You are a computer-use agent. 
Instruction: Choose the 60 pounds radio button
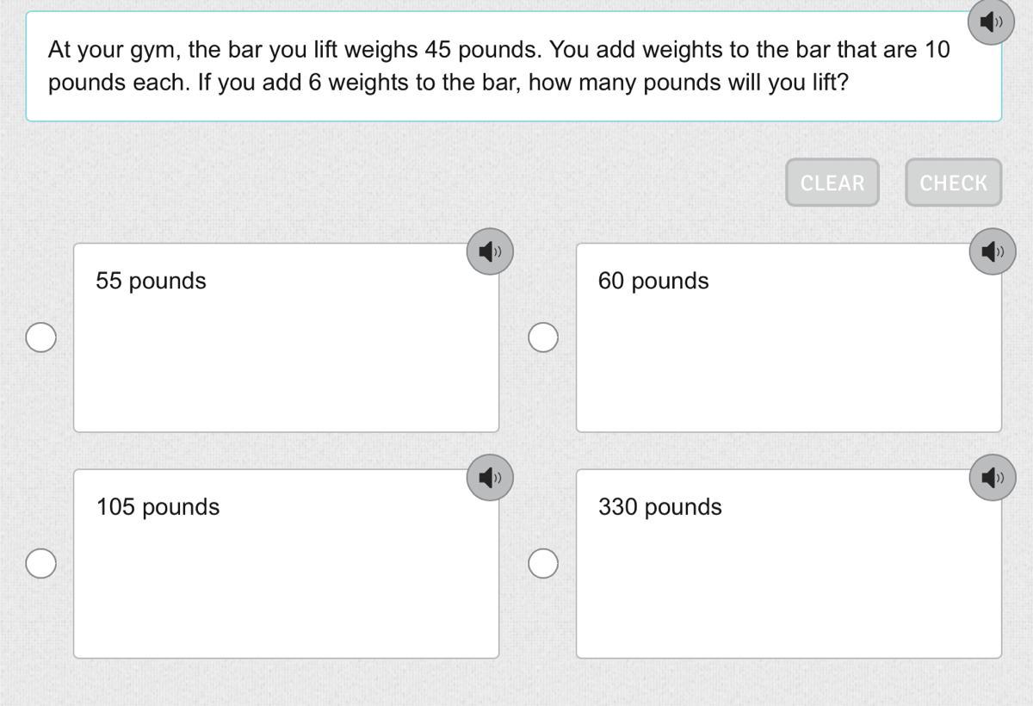pyautogui.click(x=542, y=338)
